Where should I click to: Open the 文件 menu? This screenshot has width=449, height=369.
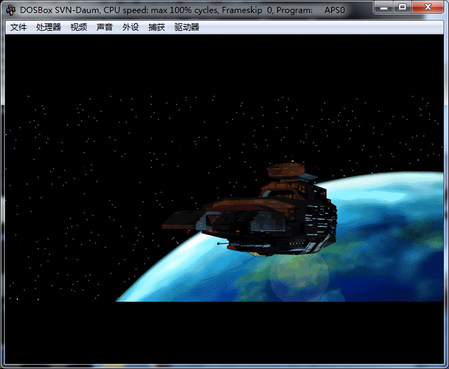(x=18, y=27)
